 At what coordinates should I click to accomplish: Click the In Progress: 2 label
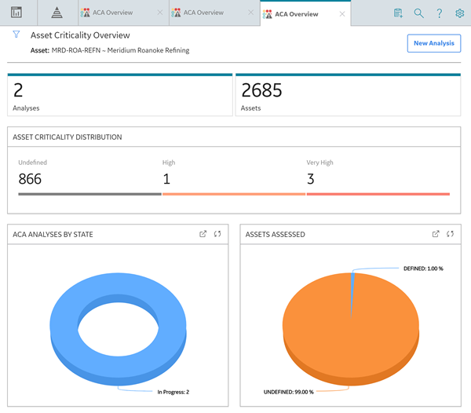pos(173,392)
